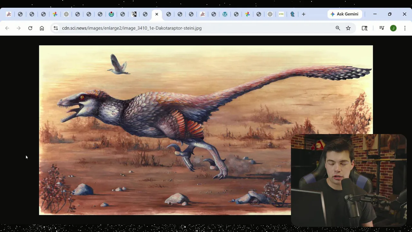The width and height of the screenshot is (412, 232).
Task: Bookmark this page with the star
Action: [348, 28]
